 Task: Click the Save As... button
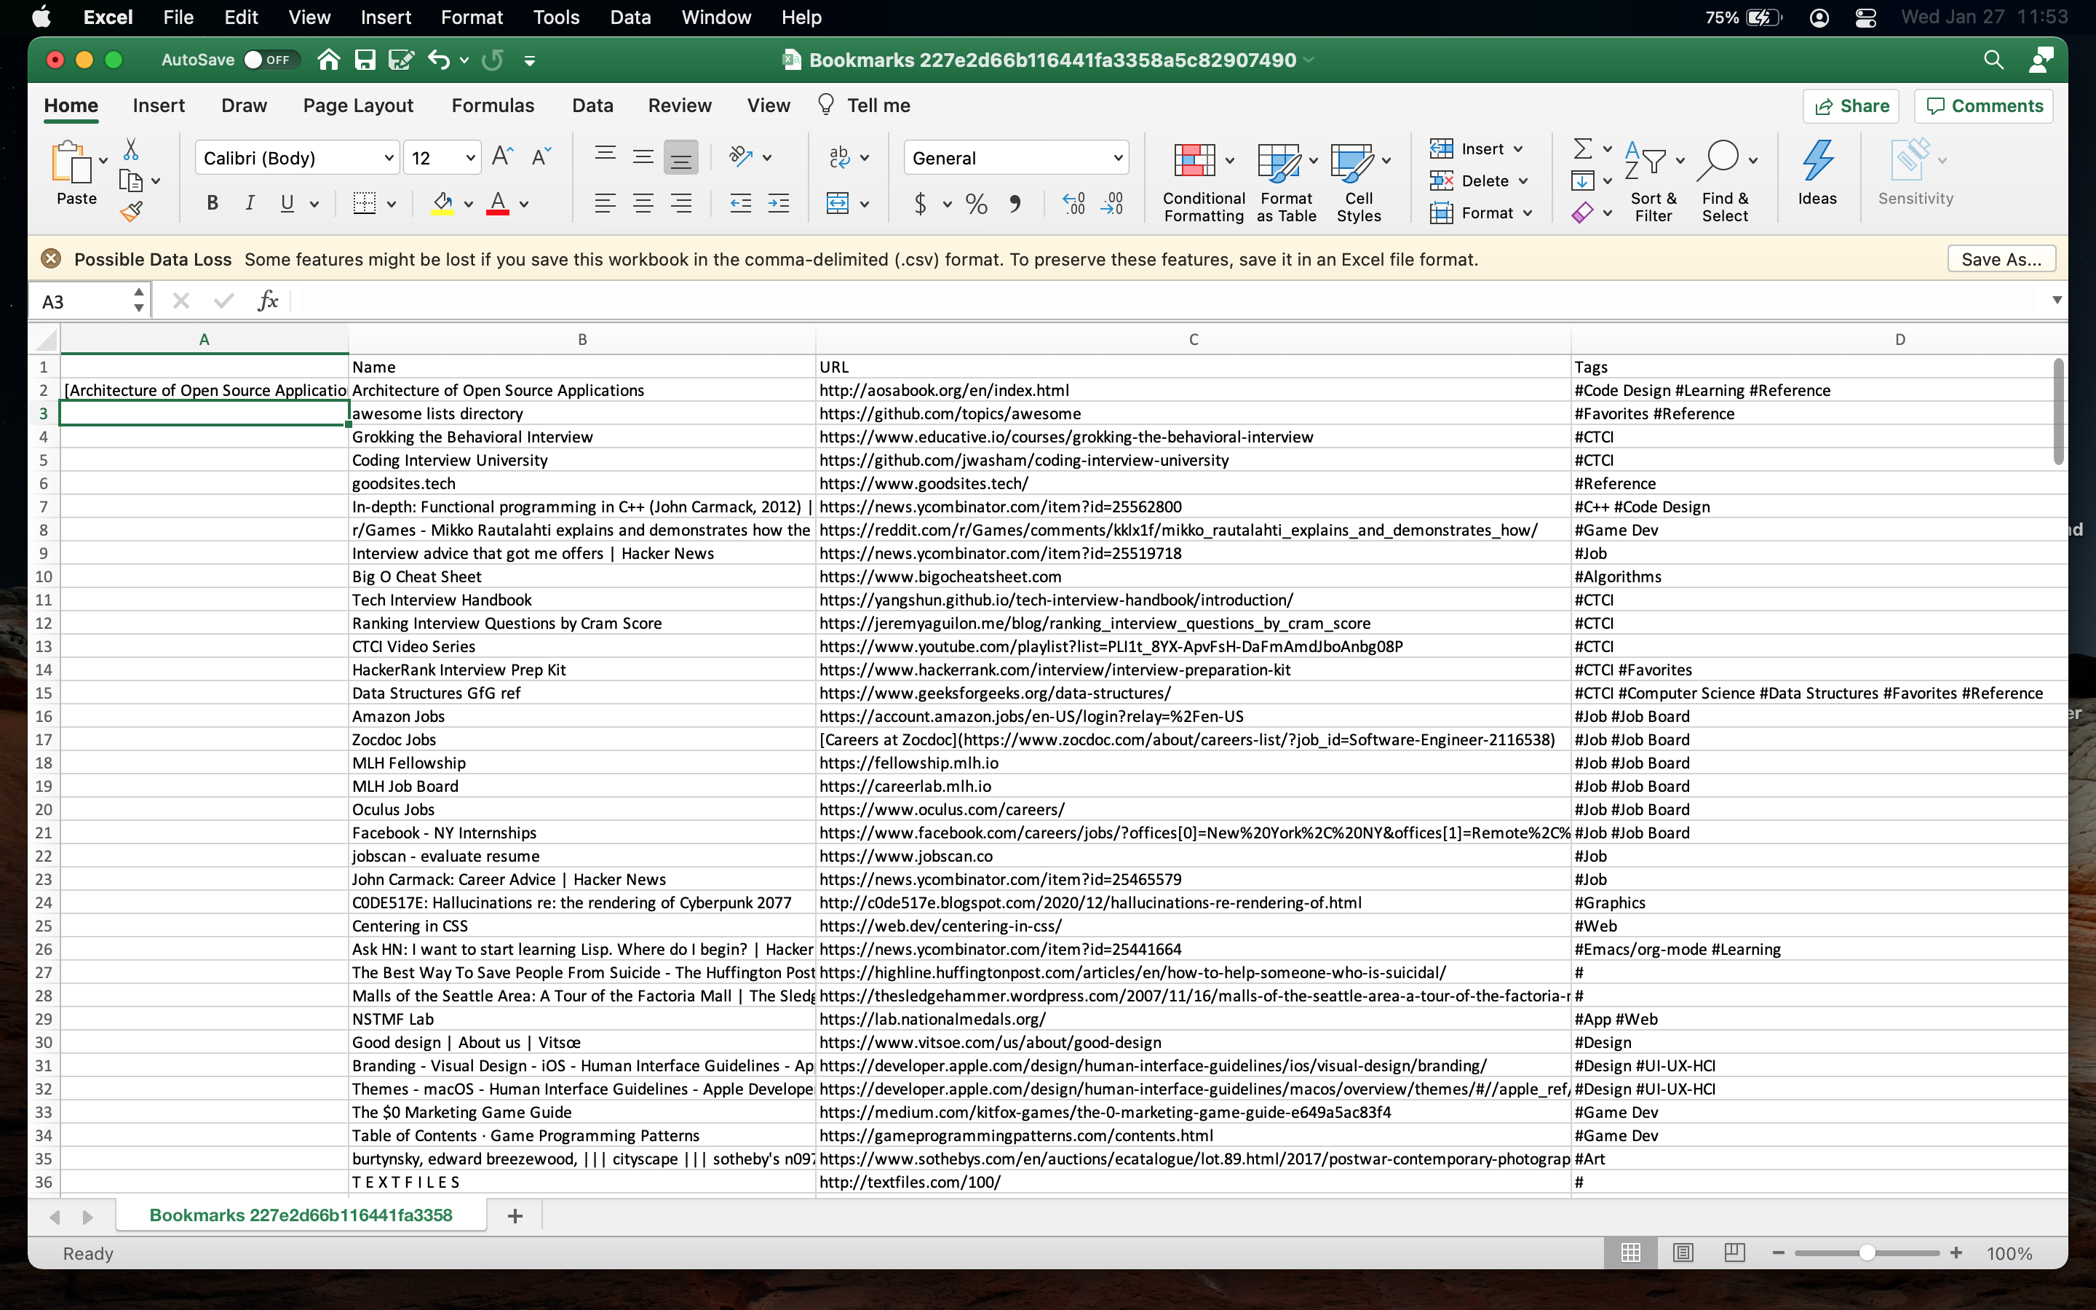coord(2001,258)
